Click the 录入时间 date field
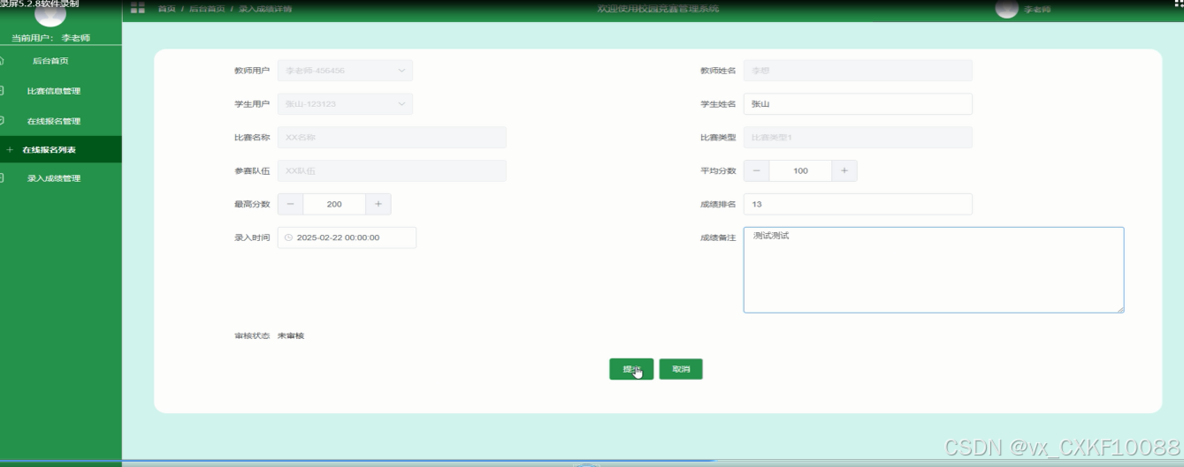Screen dimensions: 1184x467 tap(347, 237)
